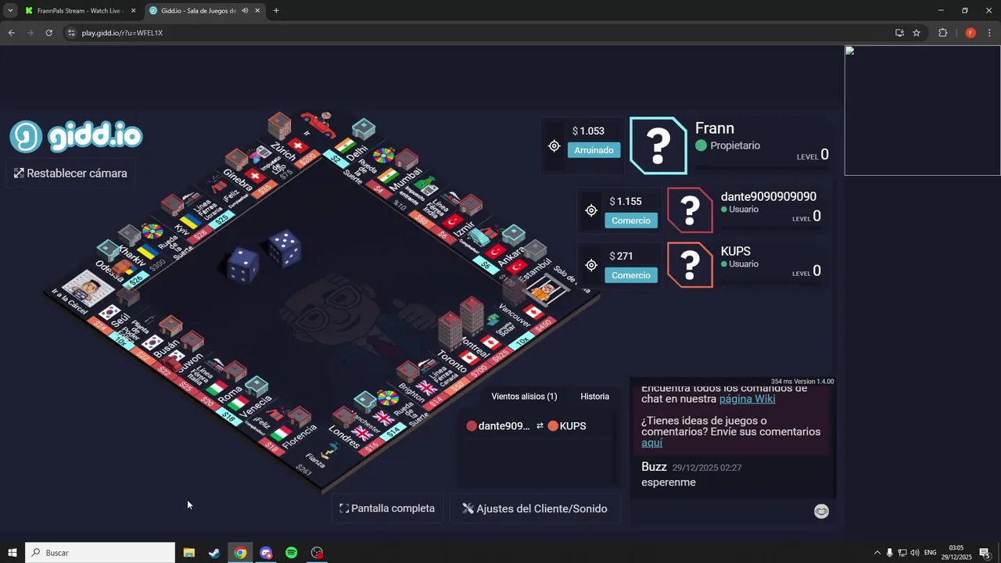Bookmark this page with star icon
Screen dimensions: 1001x563
(x=917, y=33)
